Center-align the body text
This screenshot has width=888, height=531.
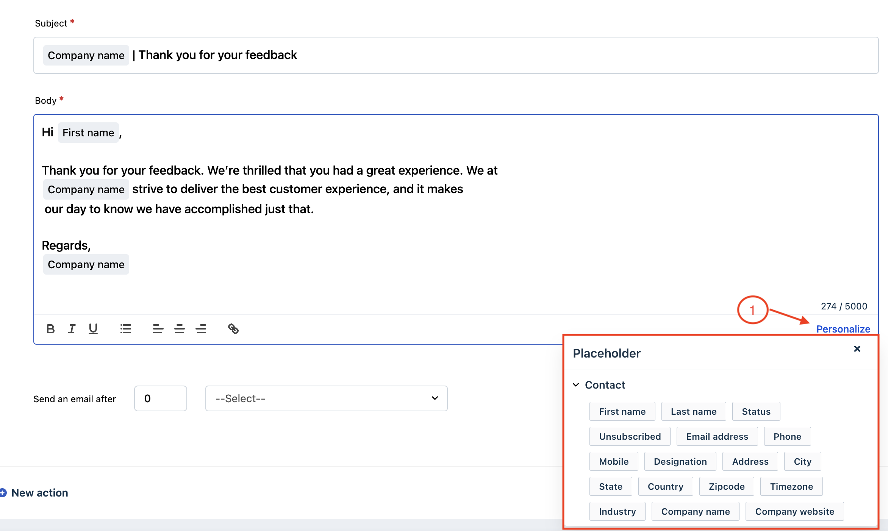click(x=180, y=329)
